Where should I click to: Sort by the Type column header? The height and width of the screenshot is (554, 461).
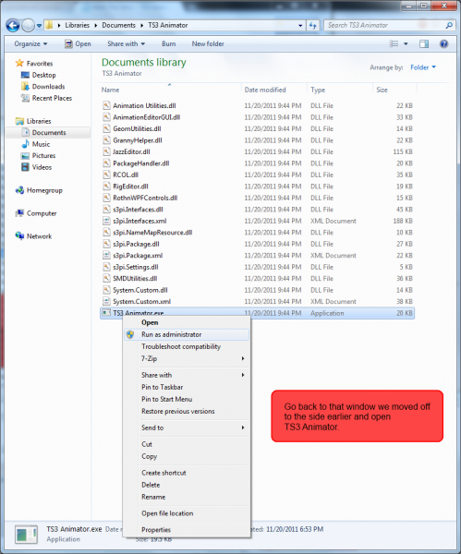pyautogui.click(x=318, y=90)
